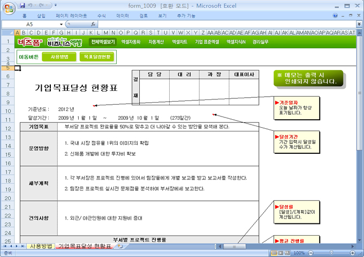Viewport: 364px width, 257px height.
Task: Click the 엑셀지식iN banner link
Action: [x=236, y=42]
